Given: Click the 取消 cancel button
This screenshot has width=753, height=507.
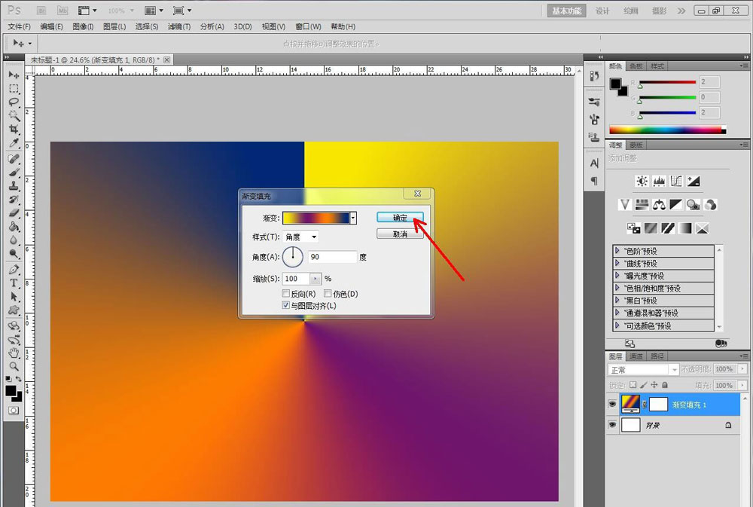Looking at the screenshot, I should click(x=400, y=234).
